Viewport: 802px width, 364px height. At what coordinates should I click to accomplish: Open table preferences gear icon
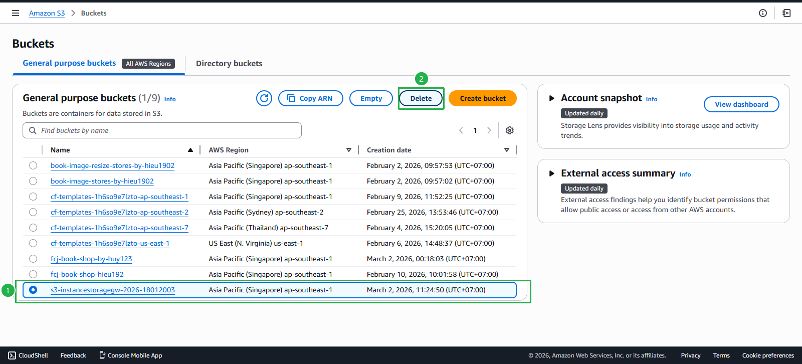point(510,130)
